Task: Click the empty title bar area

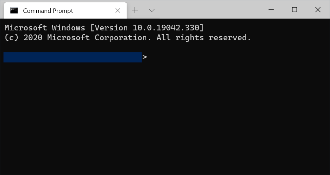Action: point(210,10)
